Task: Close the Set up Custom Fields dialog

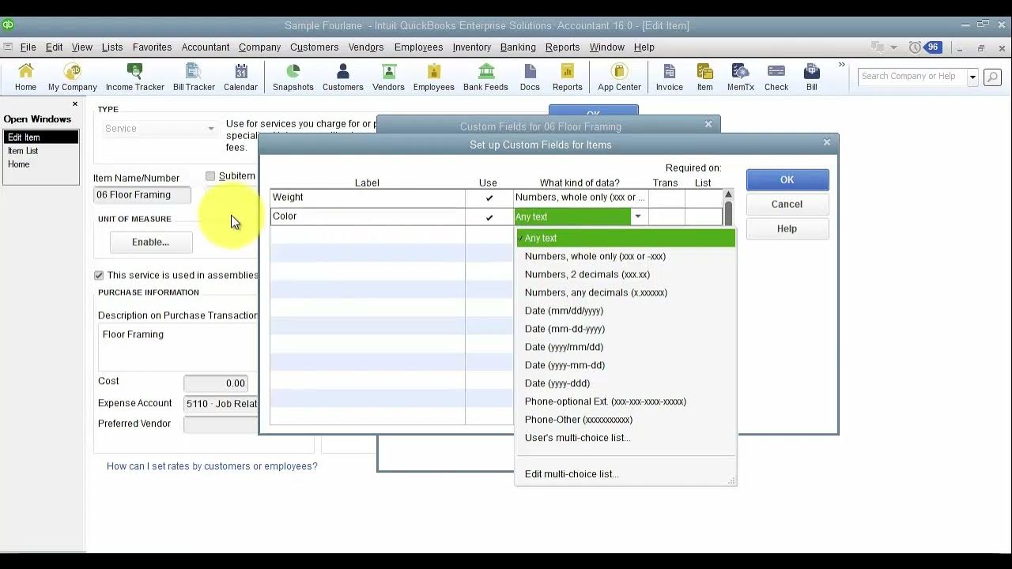Action: click(827, 142)
